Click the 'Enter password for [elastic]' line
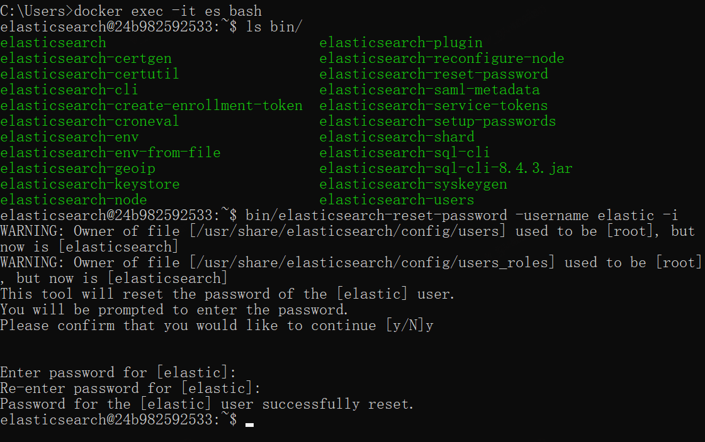The width and height of the screenshot is (705, 442). click(118, 373)
